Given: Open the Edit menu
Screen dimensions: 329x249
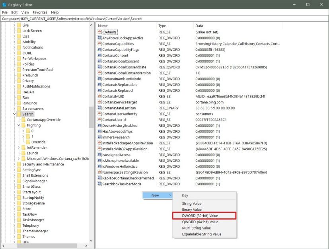Looking at the screenshot, I should [14, 12].
